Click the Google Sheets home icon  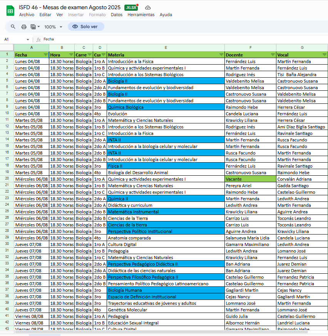click(x=10, y=11)
